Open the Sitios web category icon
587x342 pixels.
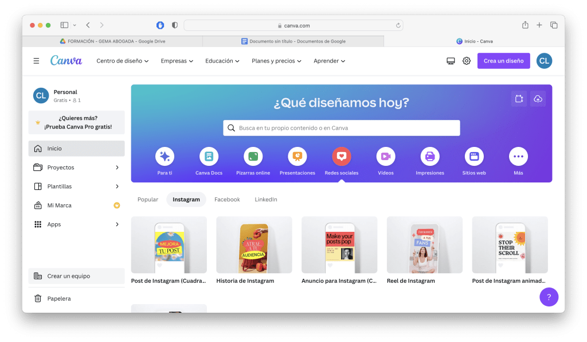click(474, 157)
